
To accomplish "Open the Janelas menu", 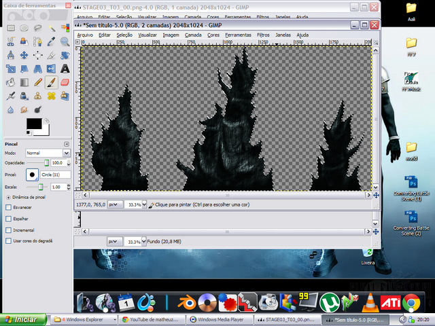I will click(283, 35).
